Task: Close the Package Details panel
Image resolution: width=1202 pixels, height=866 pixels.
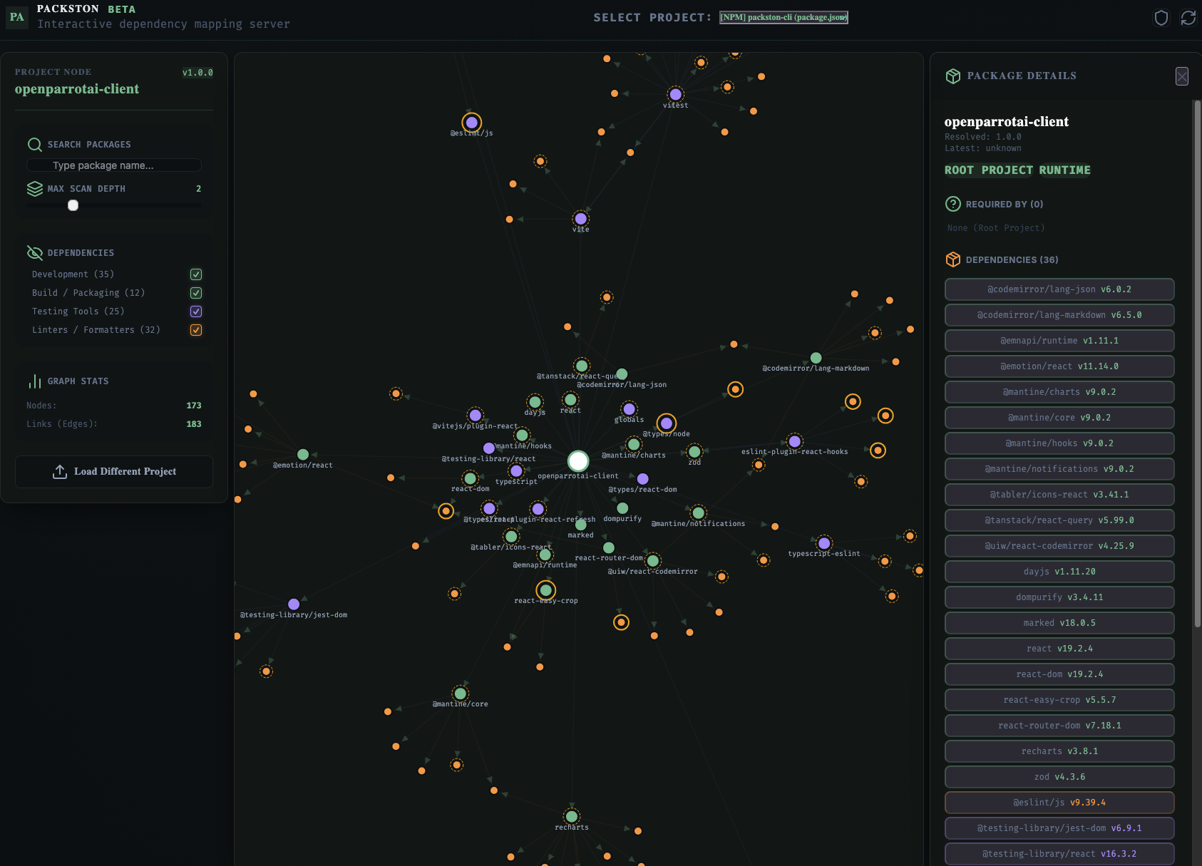Action: coord(1182,76)
